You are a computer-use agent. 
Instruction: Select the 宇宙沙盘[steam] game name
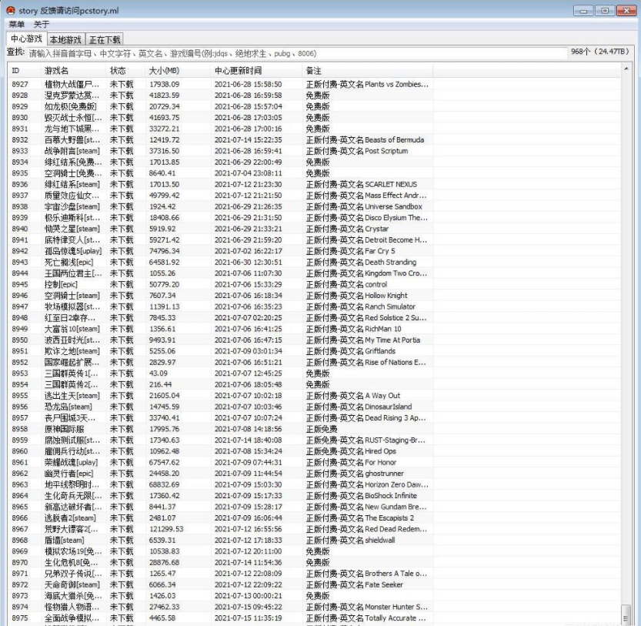(x=72, y=206)
